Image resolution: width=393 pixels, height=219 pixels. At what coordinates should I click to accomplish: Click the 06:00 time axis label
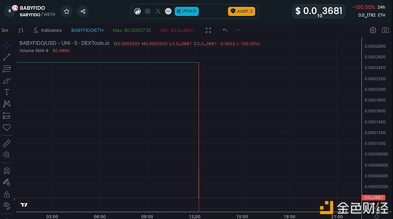click(x=100, y=216)
